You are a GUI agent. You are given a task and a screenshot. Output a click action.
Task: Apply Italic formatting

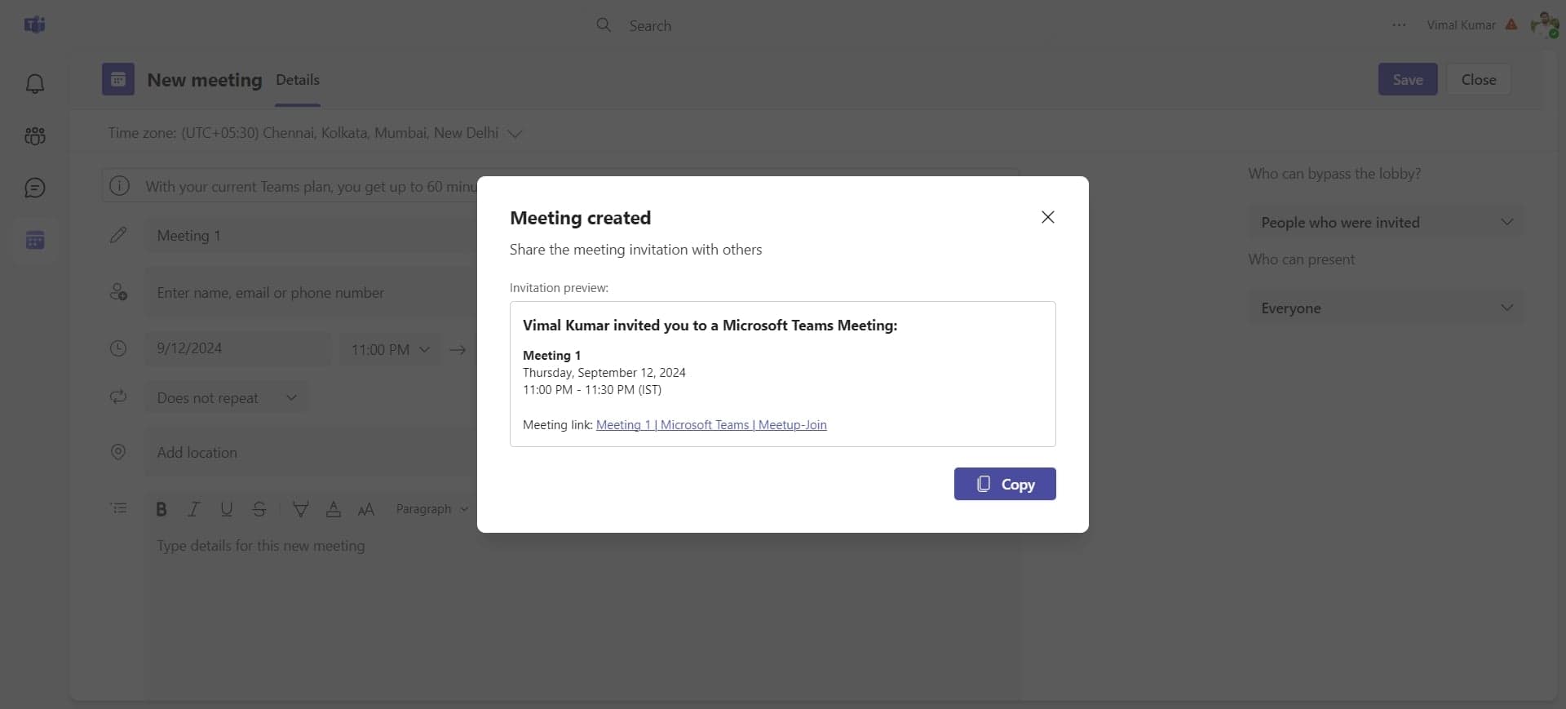pyautogui.click(x=193, y=509)
